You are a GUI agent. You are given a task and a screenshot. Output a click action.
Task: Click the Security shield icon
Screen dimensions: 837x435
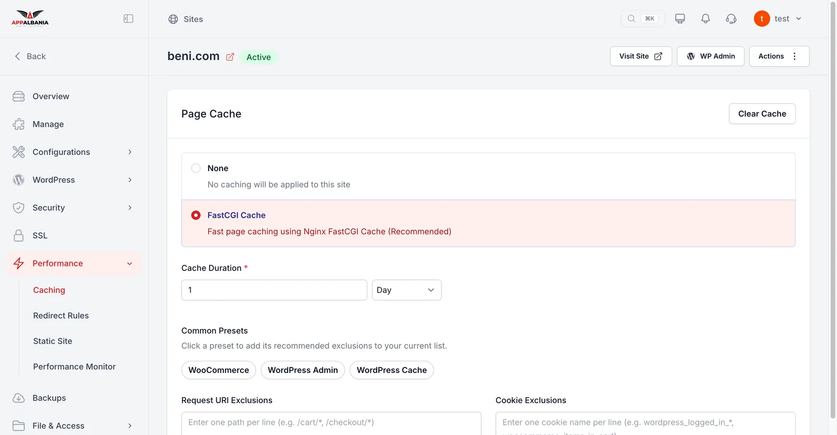[x=19, y=208]
